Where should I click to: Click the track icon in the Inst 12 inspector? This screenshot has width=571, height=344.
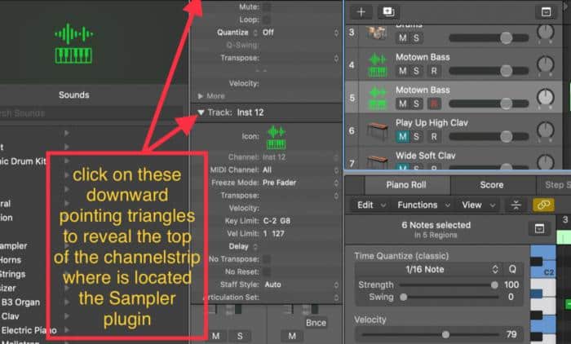[x=277, y=137]
